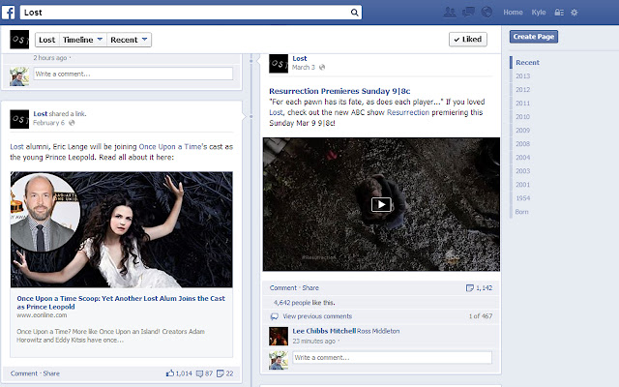Image resolution: width=619 pixels, height=387 pixels.
Task: Click View previous comments
Action: (x=317, y=316)
